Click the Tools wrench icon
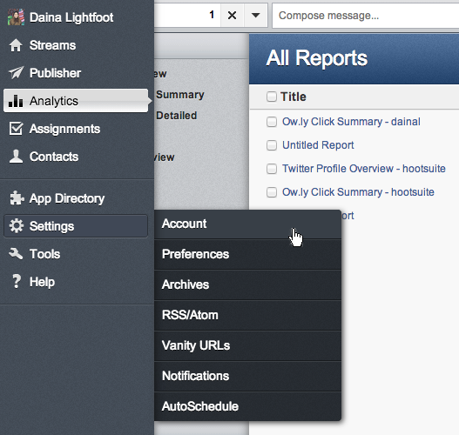Image resolution: width=459 pixels, height=435 pixels. [x=16, y=254]
